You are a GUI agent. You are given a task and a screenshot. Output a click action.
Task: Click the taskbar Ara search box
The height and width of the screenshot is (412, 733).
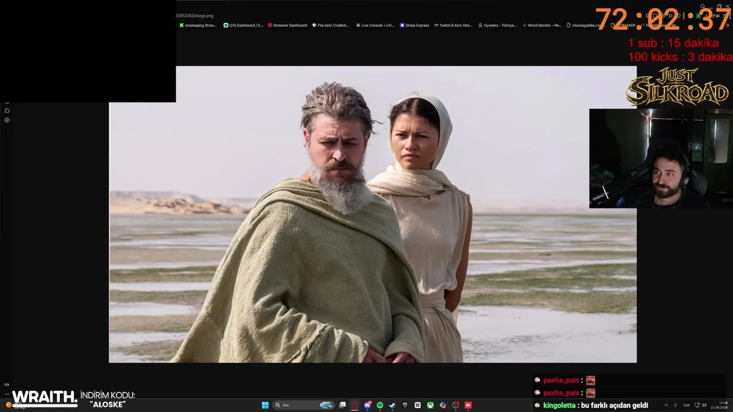304,405
